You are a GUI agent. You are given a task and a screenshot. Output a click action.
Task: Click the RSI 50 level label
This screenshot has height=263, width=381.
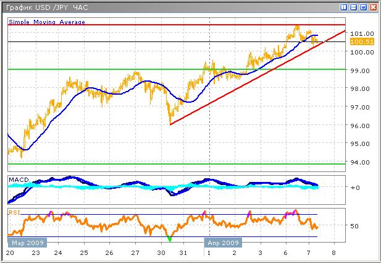point(354,226)
